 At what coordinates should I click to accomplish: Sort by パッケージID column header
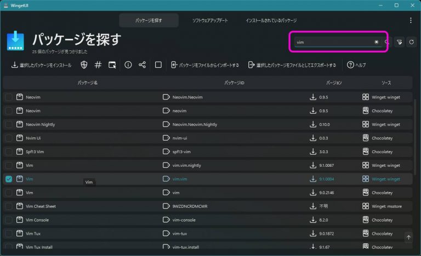(x=234, y=83)
